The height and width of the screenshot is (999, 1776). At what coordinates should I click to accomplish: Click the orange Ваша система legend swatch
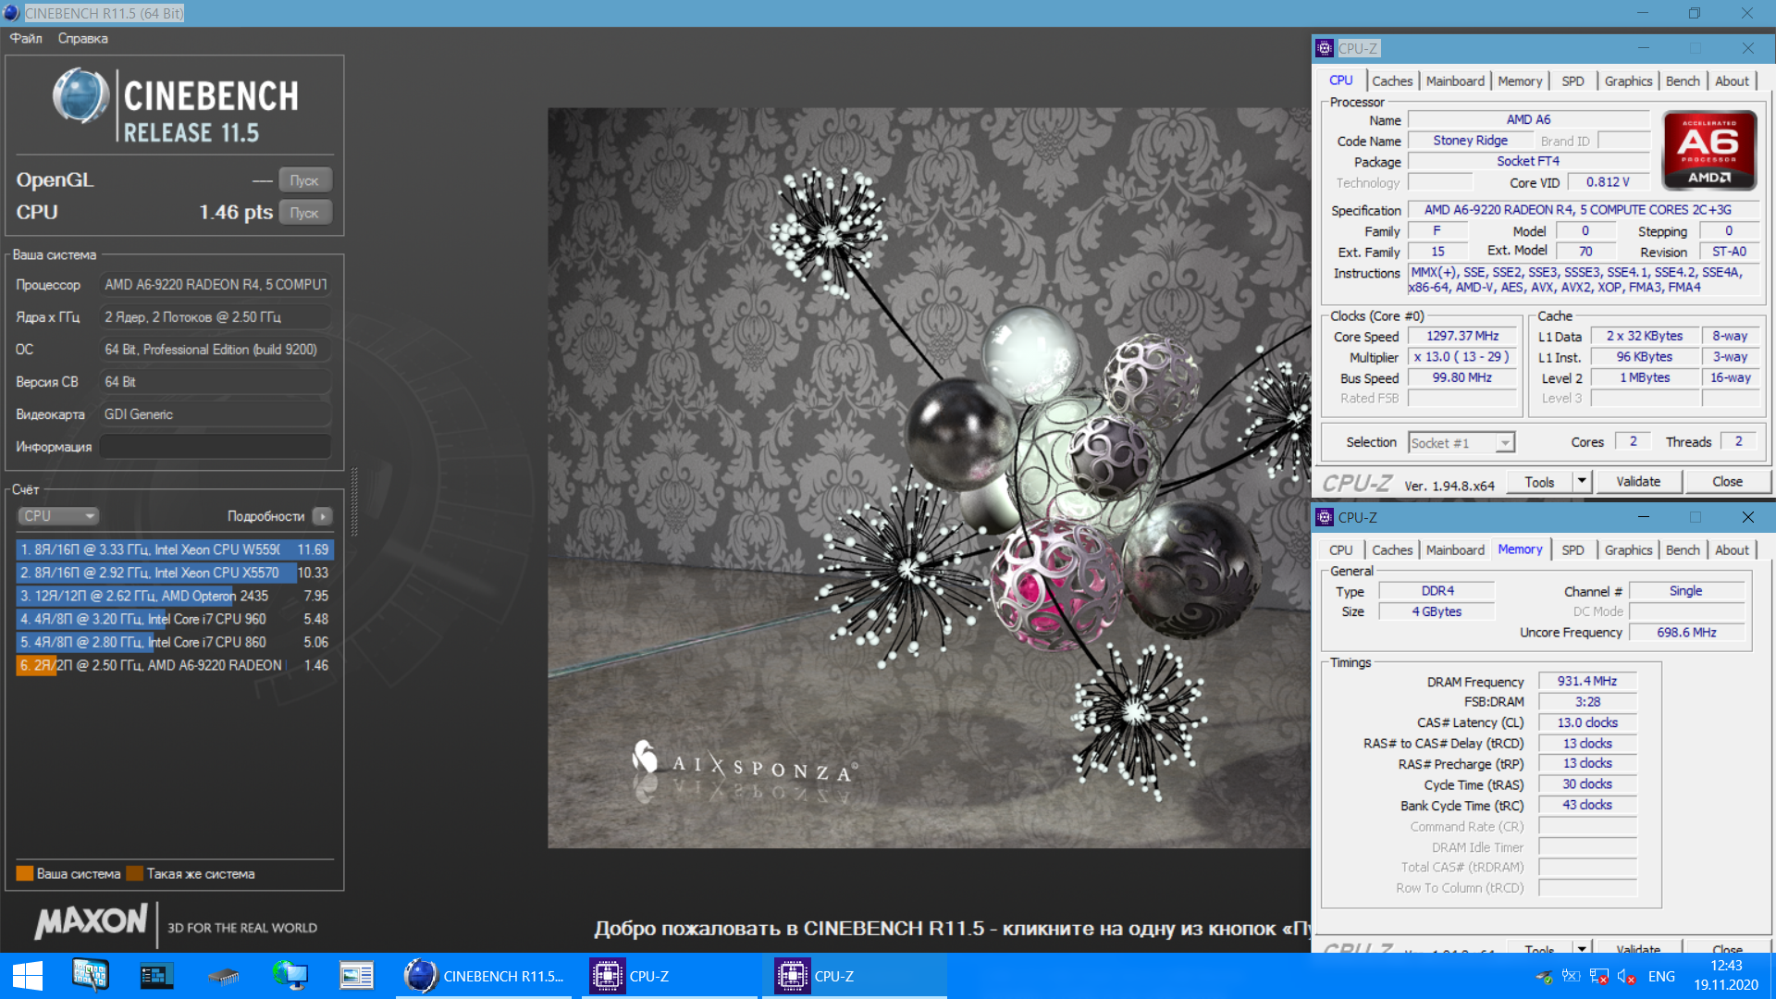25,873
